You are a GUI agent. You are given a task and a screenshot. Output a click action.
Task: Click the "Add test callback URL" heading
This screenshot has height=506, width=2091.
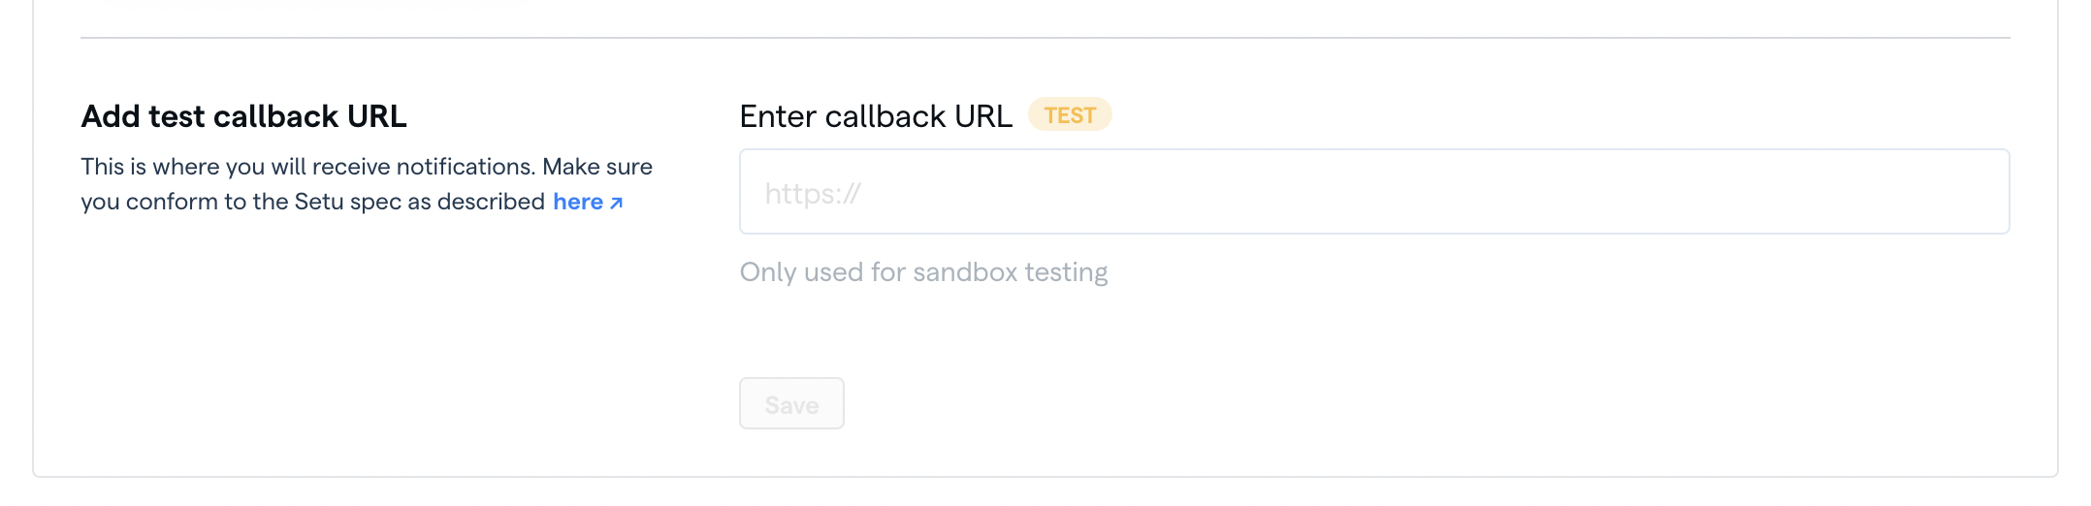243,116
